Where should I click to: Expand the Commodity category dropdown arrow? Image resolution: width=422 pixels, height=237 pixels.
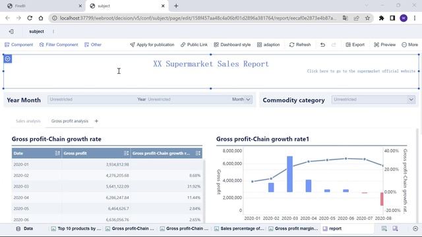(411, 99)
